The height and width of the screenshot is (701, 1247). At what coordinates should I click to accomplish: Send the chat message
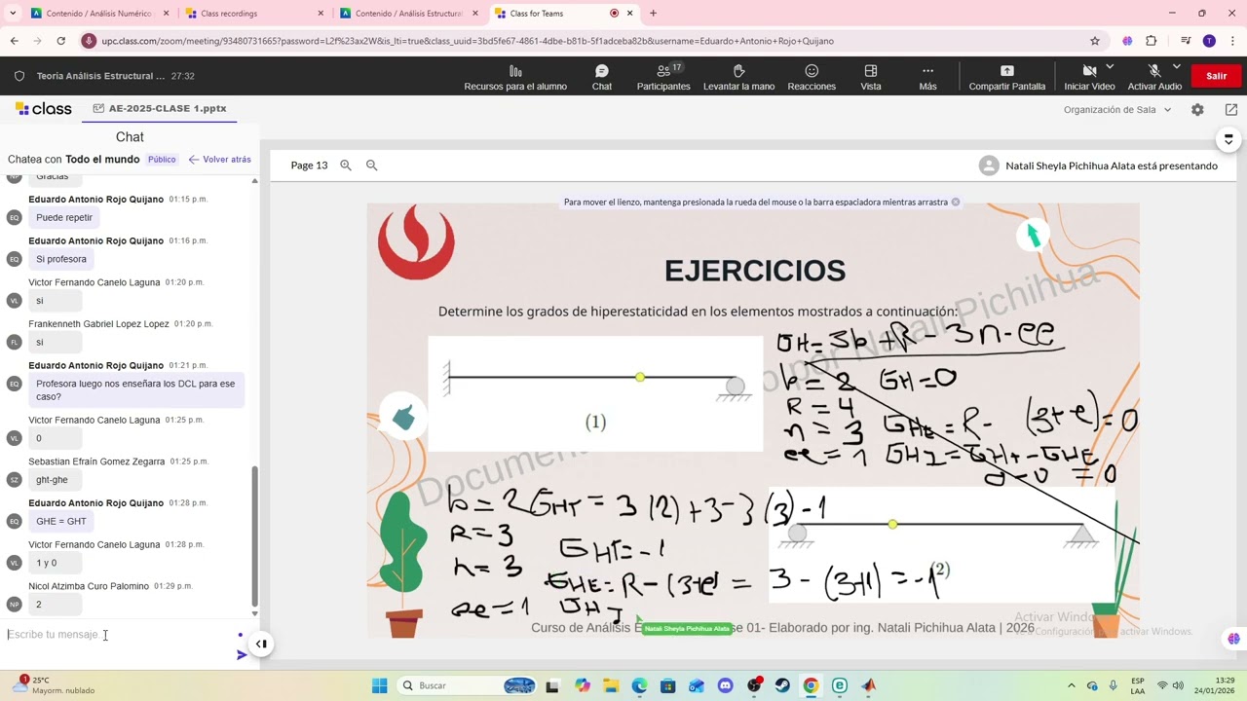[242, 655]
